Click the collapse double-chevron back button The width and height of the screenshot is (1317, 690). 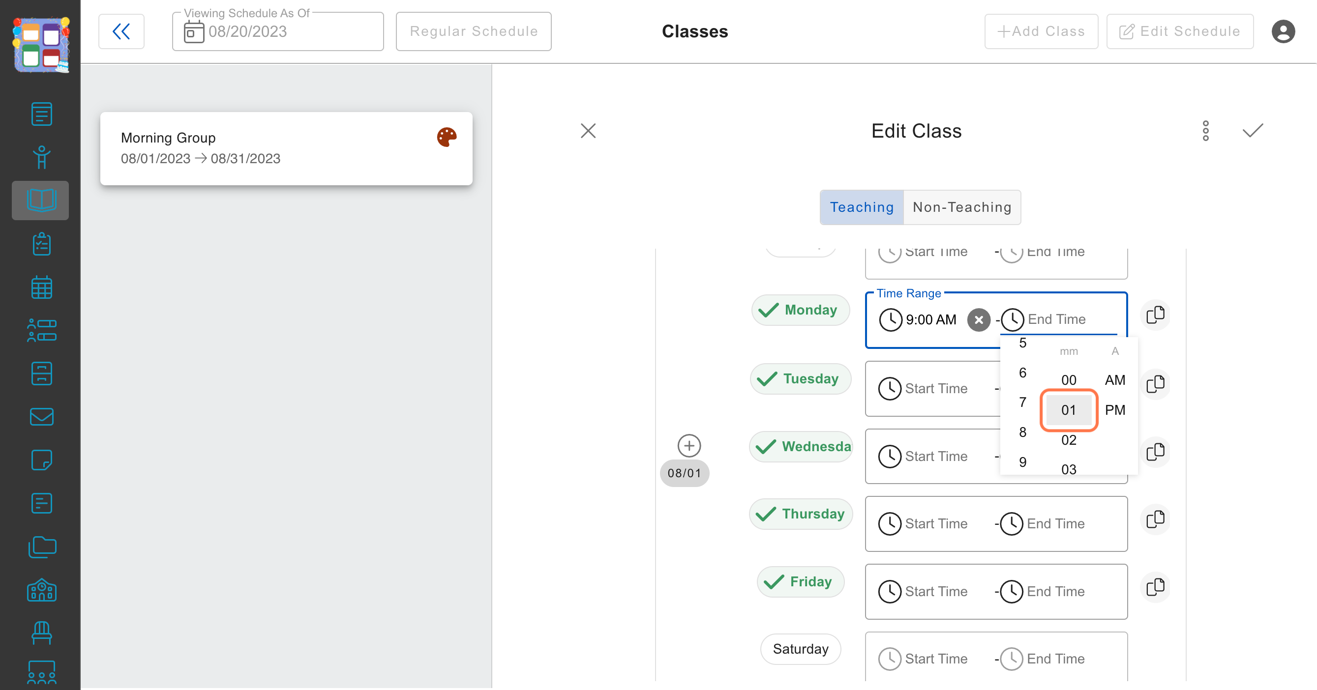pos(121,31)
